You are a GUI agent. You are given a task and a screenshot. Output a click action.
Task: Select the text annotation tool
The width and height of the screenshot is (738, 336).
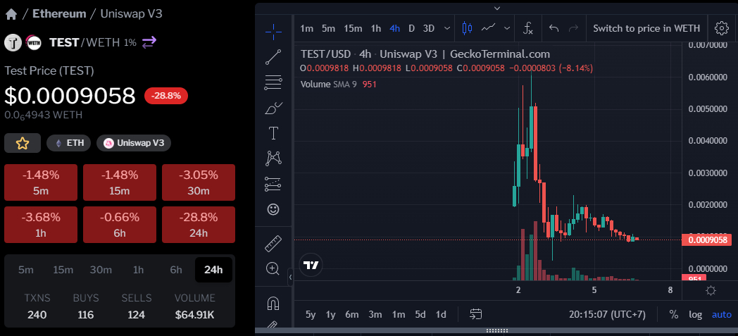pos(273,133)
